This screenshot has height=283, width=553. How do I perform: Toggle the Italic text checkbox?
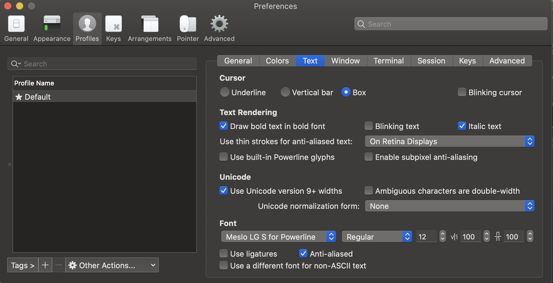tap(462, 126)
